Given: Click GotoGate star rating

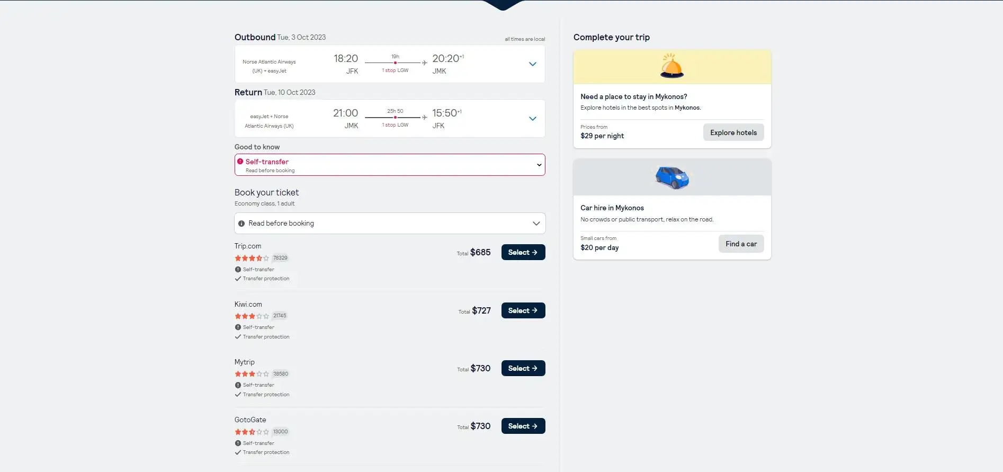Looking at the screenshot, I should coord(252,432).
